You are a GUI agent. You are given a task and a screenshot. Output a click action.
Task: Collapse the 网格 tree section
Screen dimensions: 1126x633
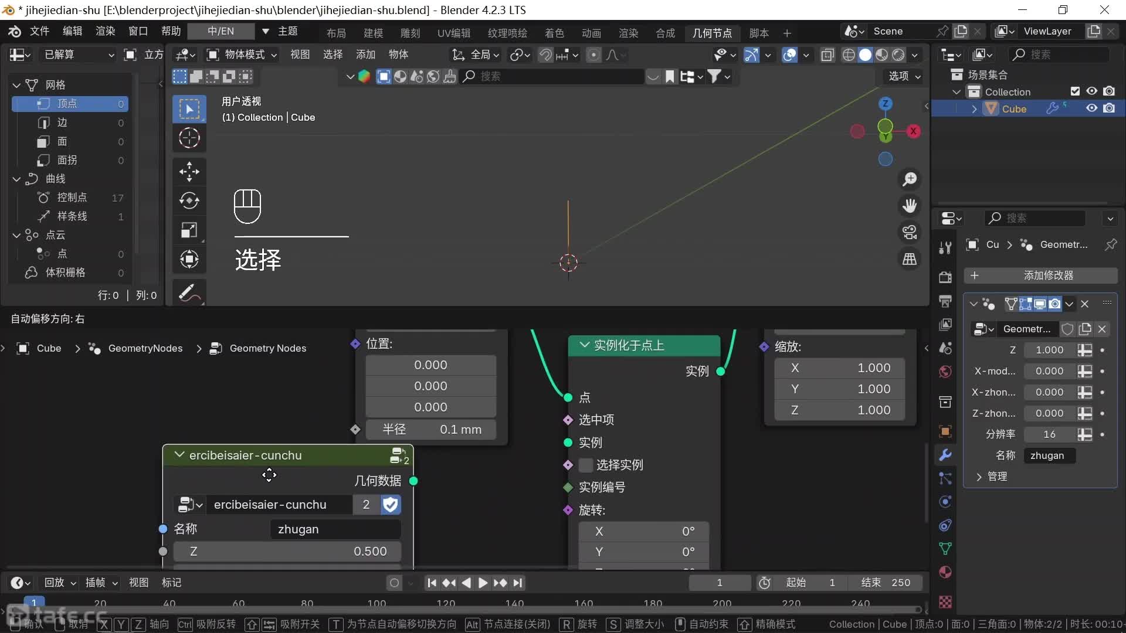(16, 85)
